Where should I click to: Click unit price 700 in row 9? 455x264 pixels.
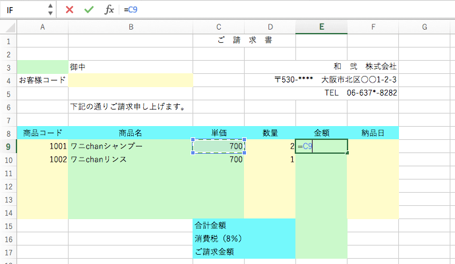click(x=219, y=146)
